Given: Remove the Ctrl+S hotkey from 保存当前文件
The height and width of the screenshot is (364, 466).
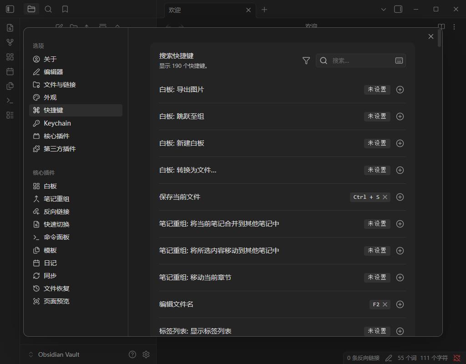Looking at the screenshot, I should (385, 197).
